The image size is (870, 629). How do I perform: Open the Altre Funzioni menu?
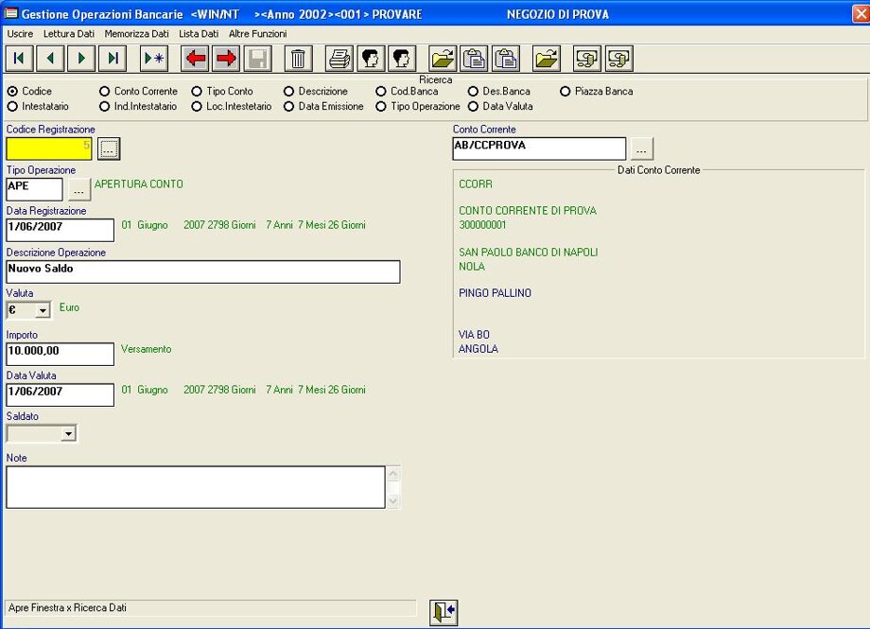click(x=257, y=33)
